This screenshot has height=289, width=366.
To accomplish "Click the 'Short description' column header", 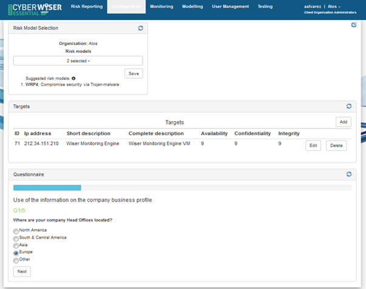I will (89, 133).
